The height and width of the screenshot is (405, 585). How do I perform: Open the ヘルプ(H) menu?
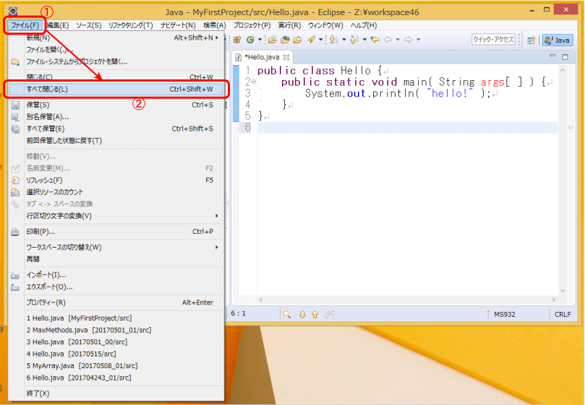364,25
